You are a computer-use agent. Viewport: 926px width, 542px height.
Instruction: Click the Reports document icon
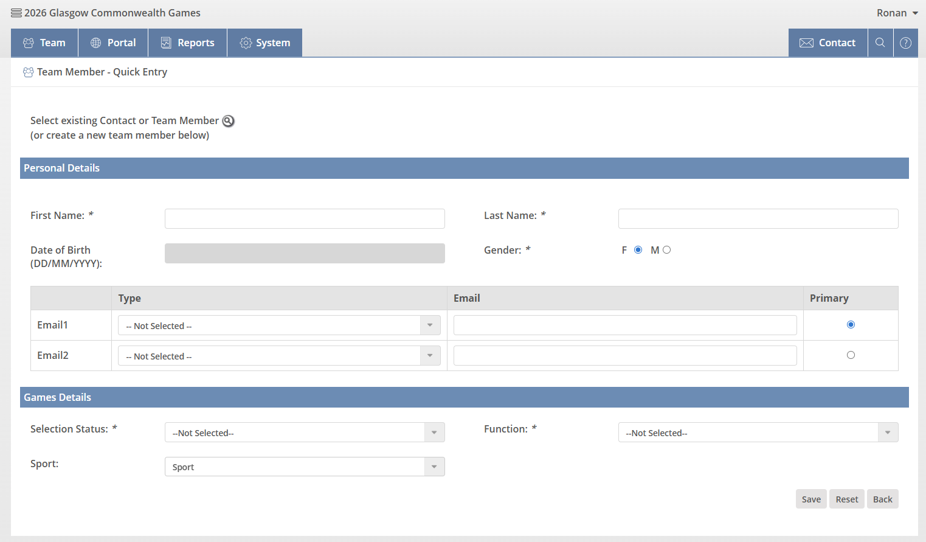pos(166,43)
